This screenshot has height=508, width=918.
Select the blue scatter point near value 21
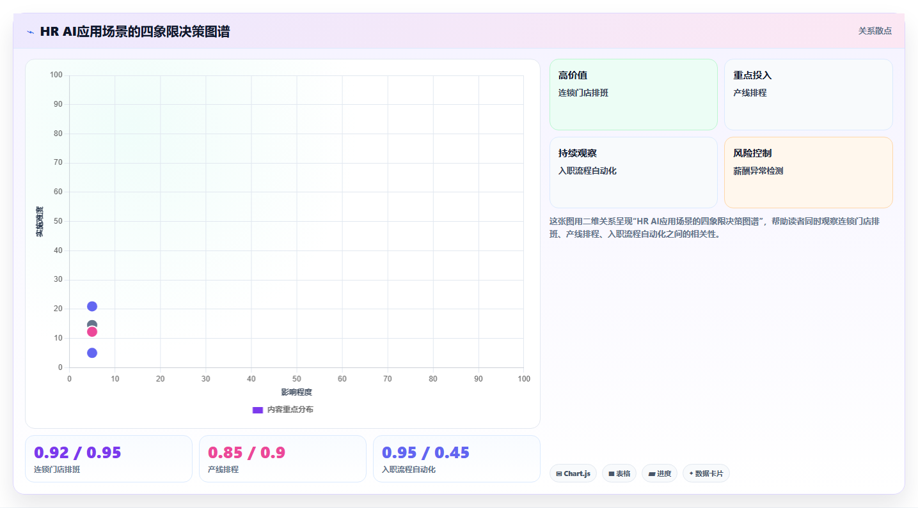92,306
